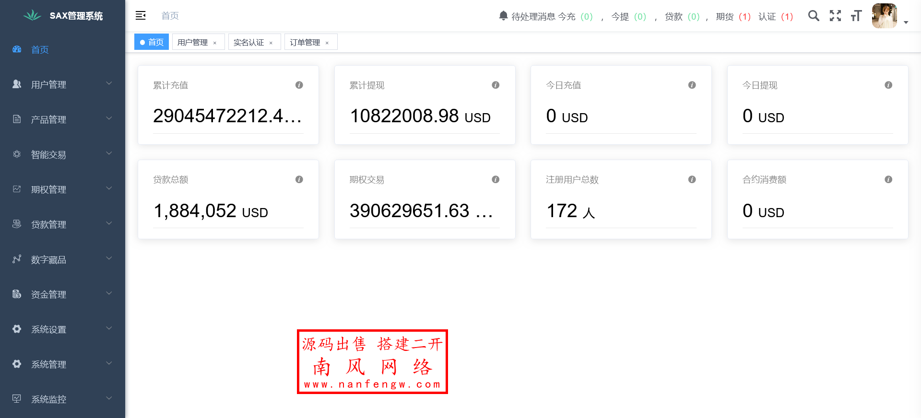Click the search magnifier icon
This screenshot has width=921, height=418.
(x=814, y=16)
